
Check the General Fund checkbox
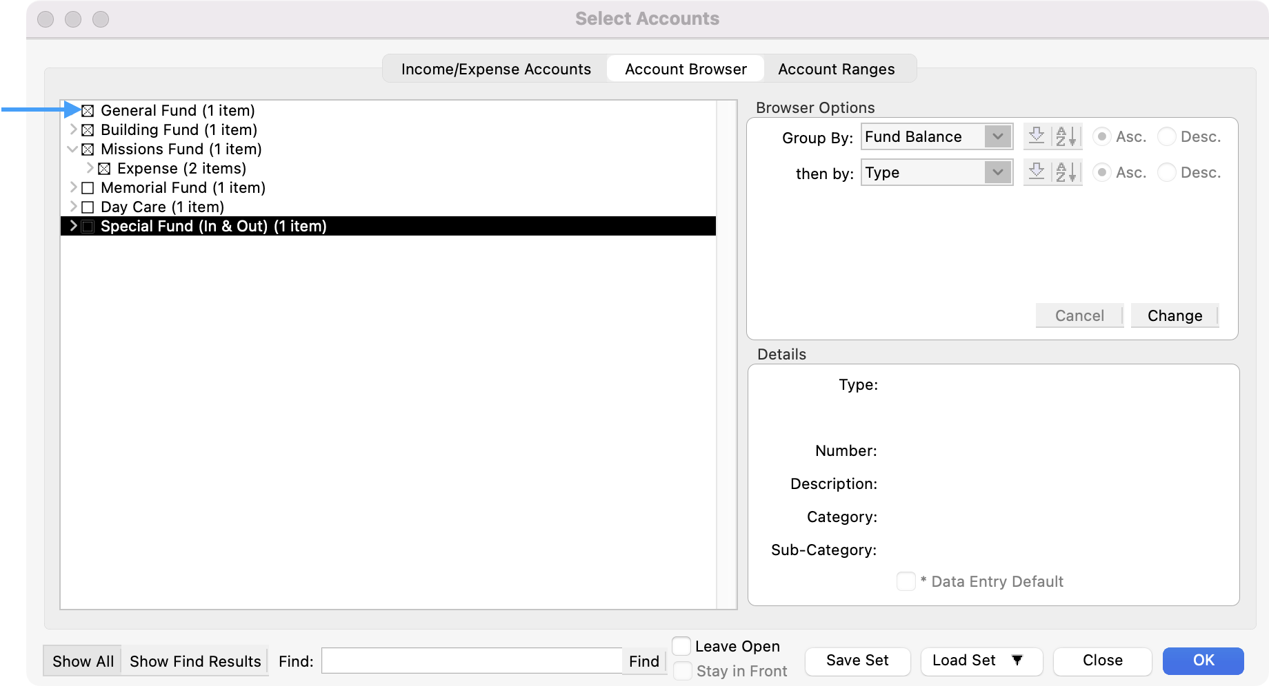88,111
